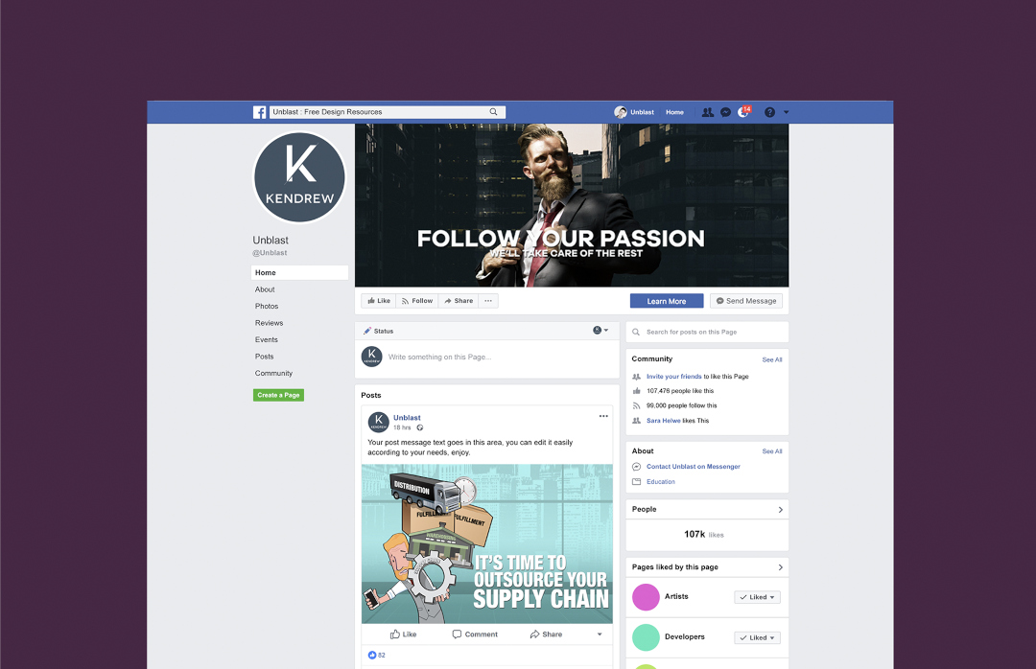This screenshot has height=669, width=1036.
Task: Open the account dropdown arrow in top bar
Action: pyautogui.click(x=787, y=112)
